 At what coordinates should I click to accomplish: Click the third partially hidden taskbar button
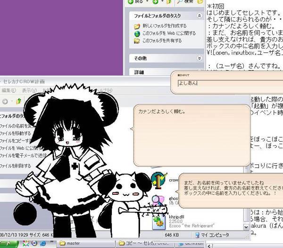click(190, 244)
